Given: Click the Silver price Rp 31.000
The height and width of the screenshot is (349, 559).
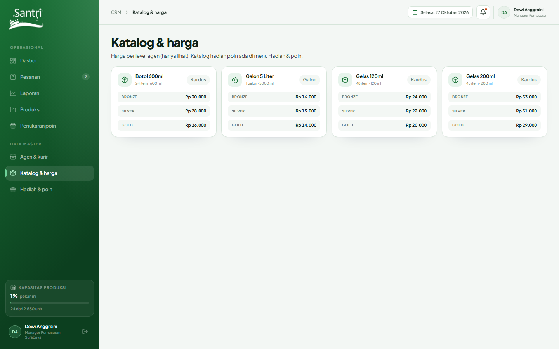Looking at the screenshot, I should point(526,111).
